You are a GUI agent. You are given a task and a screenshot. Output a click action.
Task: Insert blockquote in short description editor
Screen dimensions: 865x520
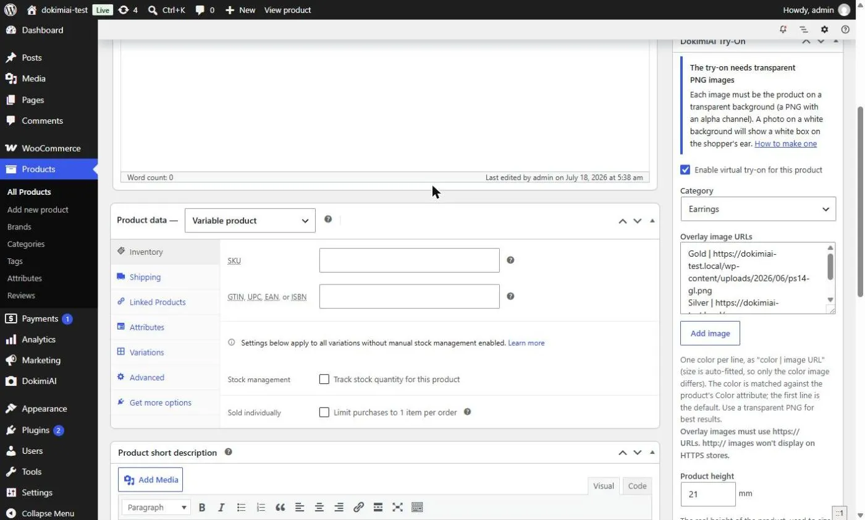280,507
